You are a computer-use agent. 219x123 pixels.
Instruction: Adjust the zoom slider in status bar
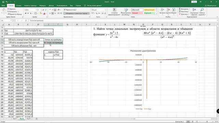pyautogui.click(x=207, y=122)
